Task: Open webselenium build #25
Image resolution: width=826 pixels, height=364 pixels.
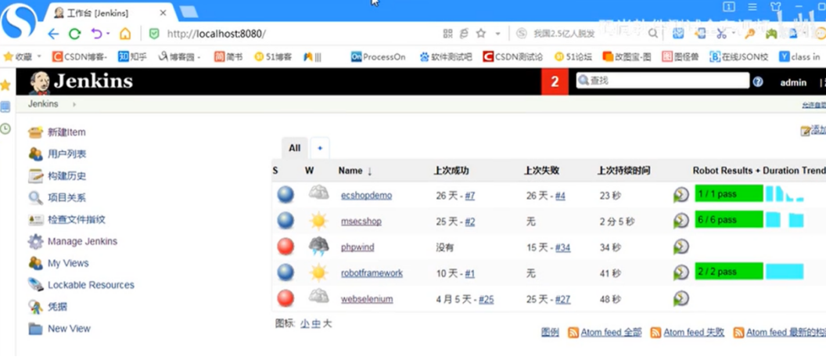Action: point(487,300)
